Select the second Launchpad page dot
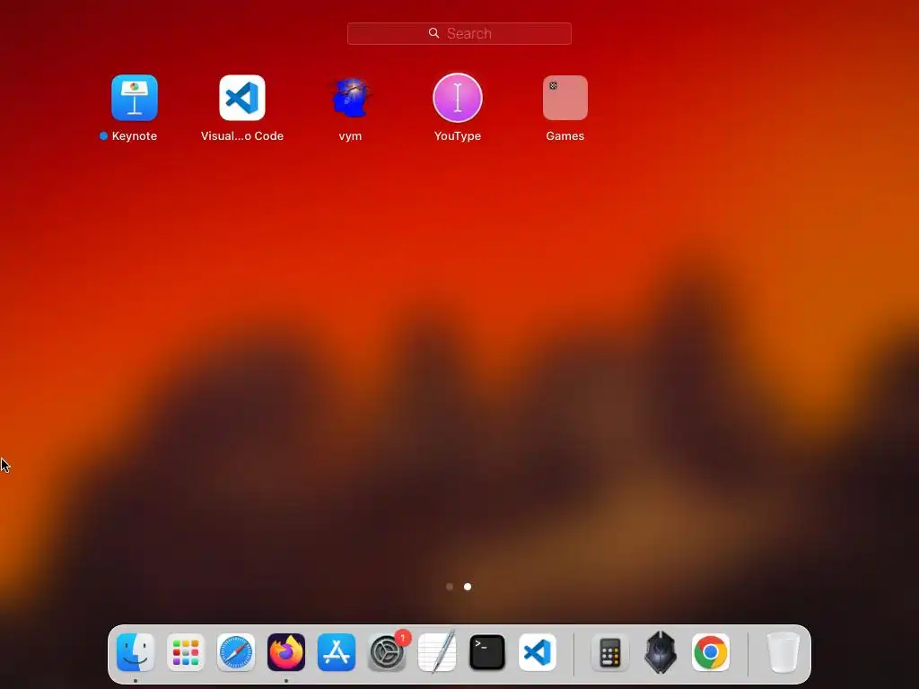The height and width of the screenshot is (689, 919). pos(468,587)
